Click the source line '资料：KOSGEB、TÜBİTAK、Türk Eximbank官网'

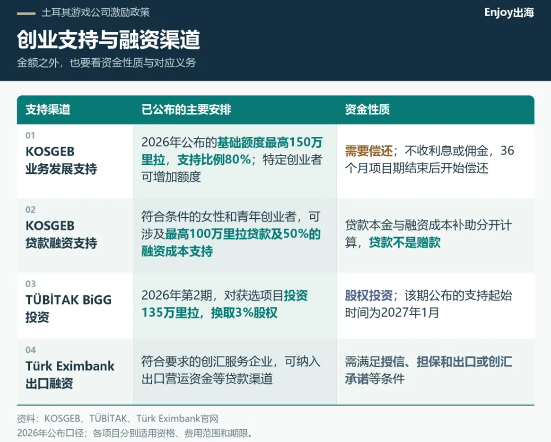[118, 419]
